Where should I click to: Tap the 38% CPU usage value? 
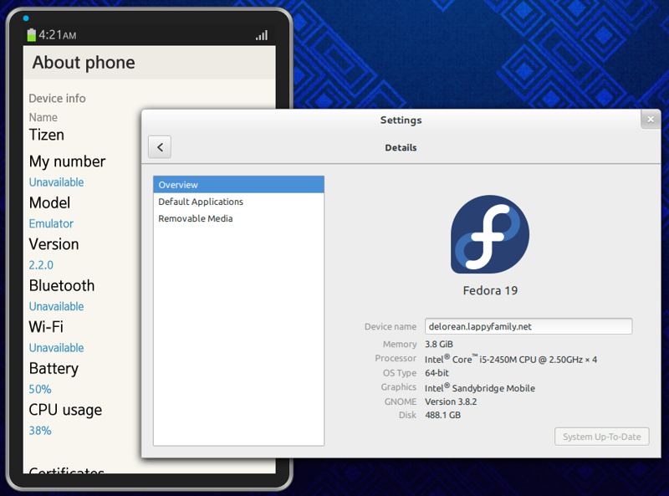pyautogui.click(x=40, y=431)
